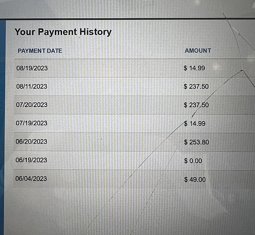
Task: Select the 06/20/2023 payment date
Action: [31, 142]
